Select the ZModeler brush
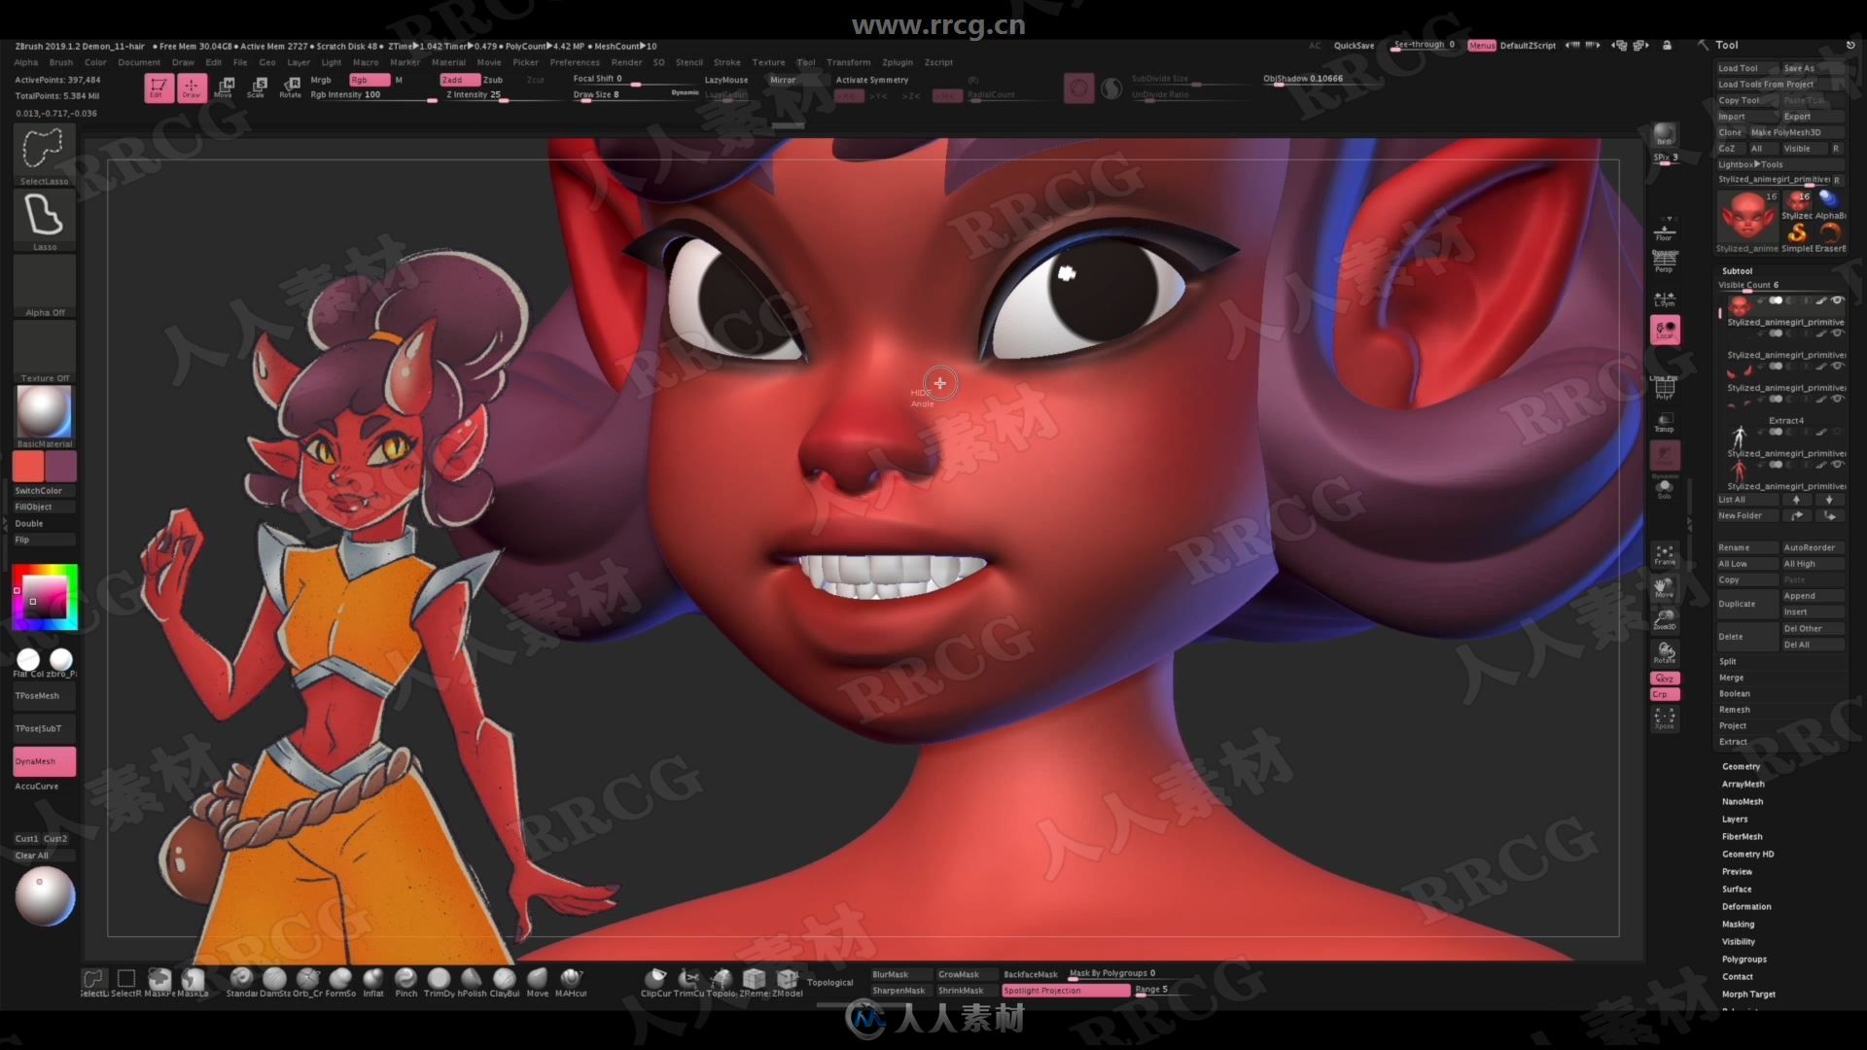Screen dimensions: 1867x1050 click(x=788, y=982)
